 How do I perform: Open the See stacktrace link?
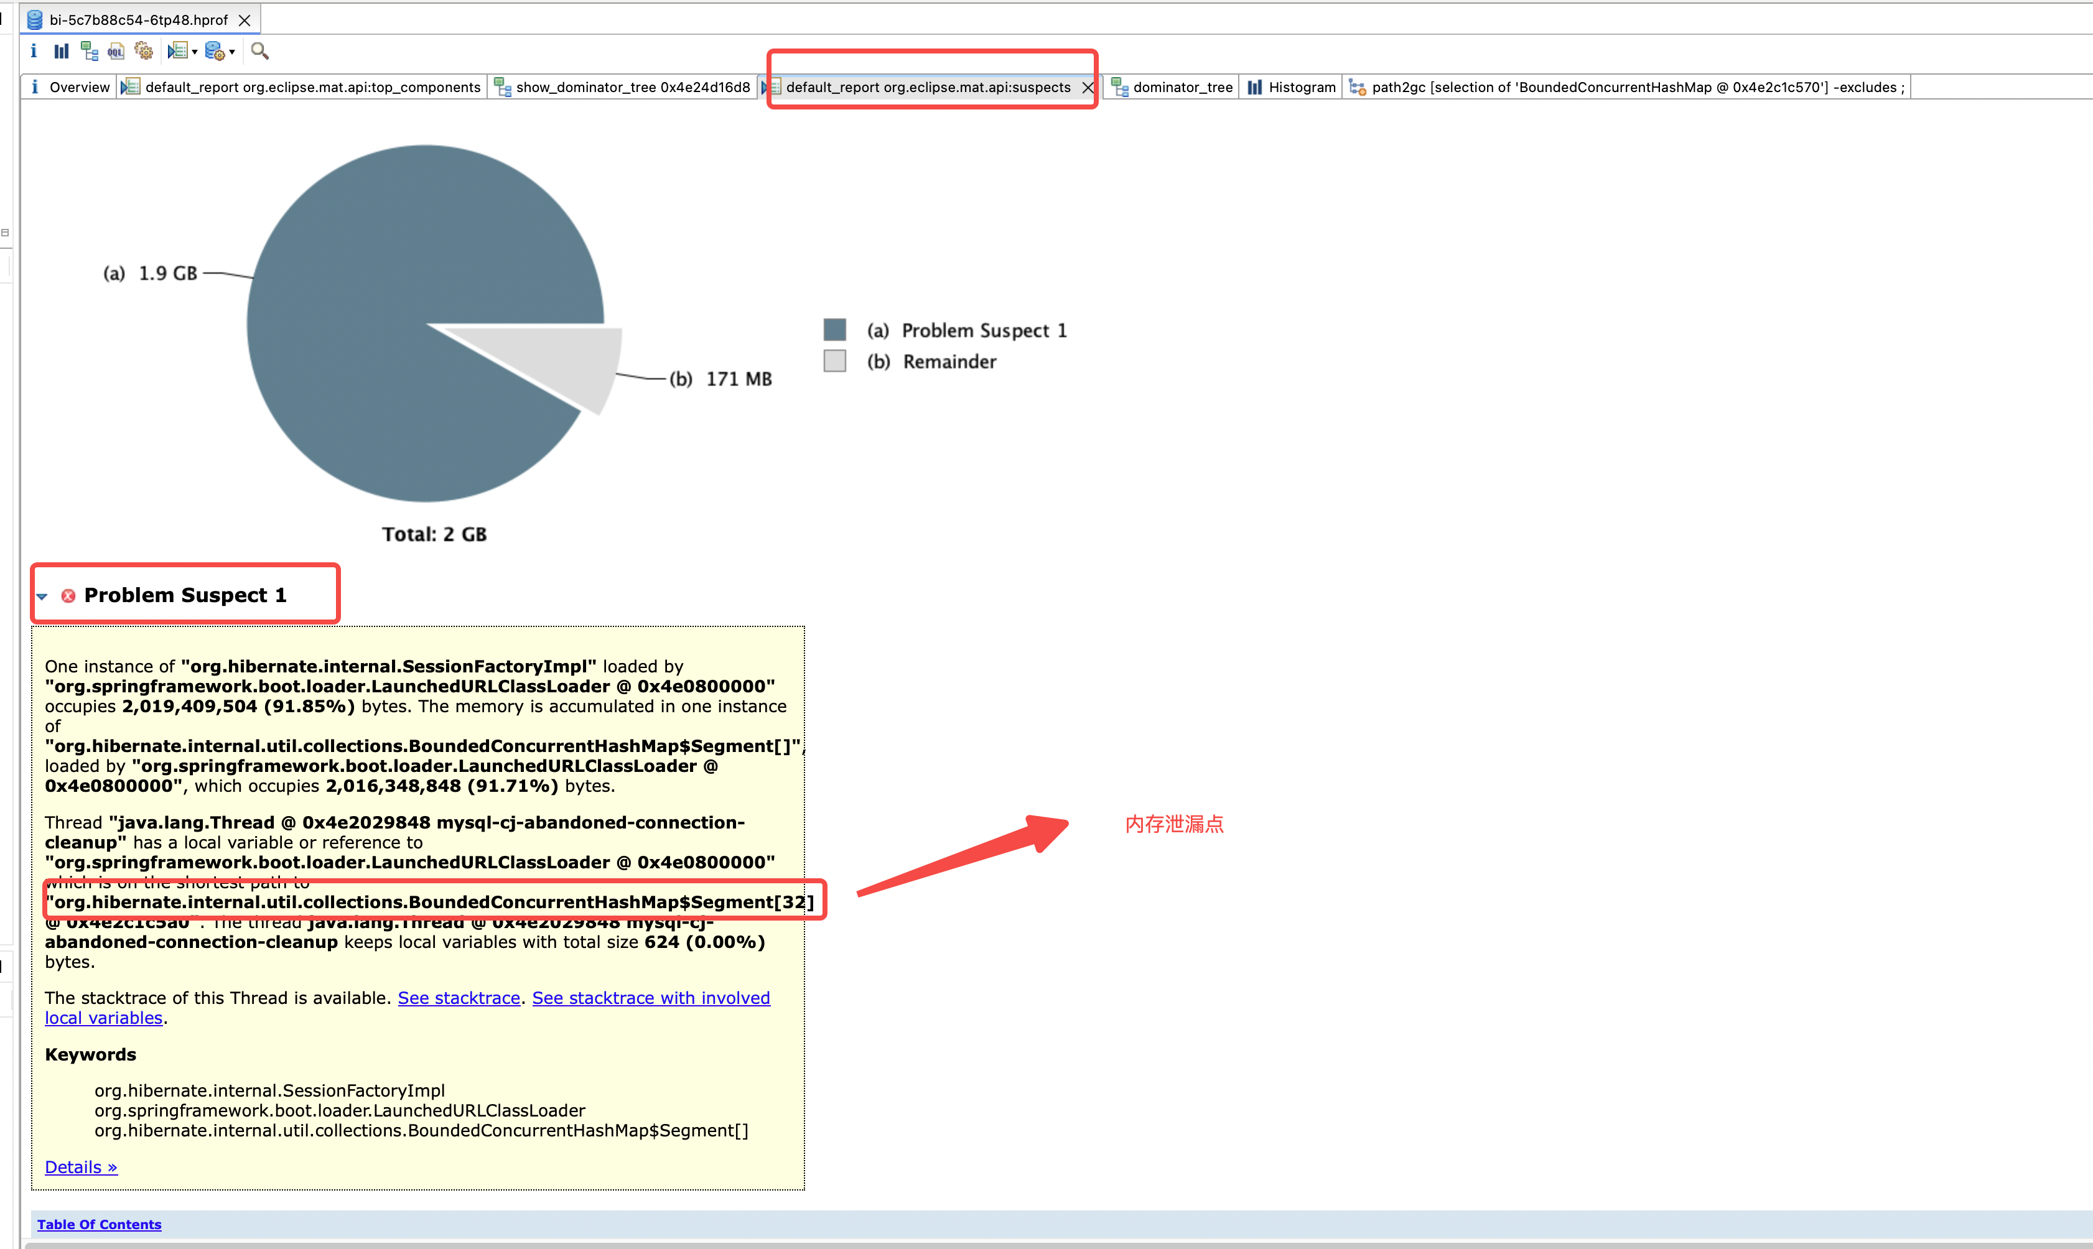459,997
